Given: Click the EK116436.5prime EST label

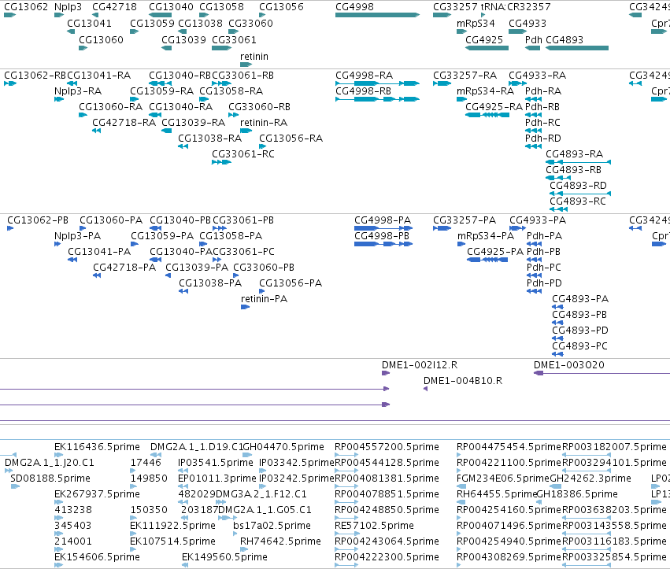Looking at the screenshot, I should click(x=97, y=447).
